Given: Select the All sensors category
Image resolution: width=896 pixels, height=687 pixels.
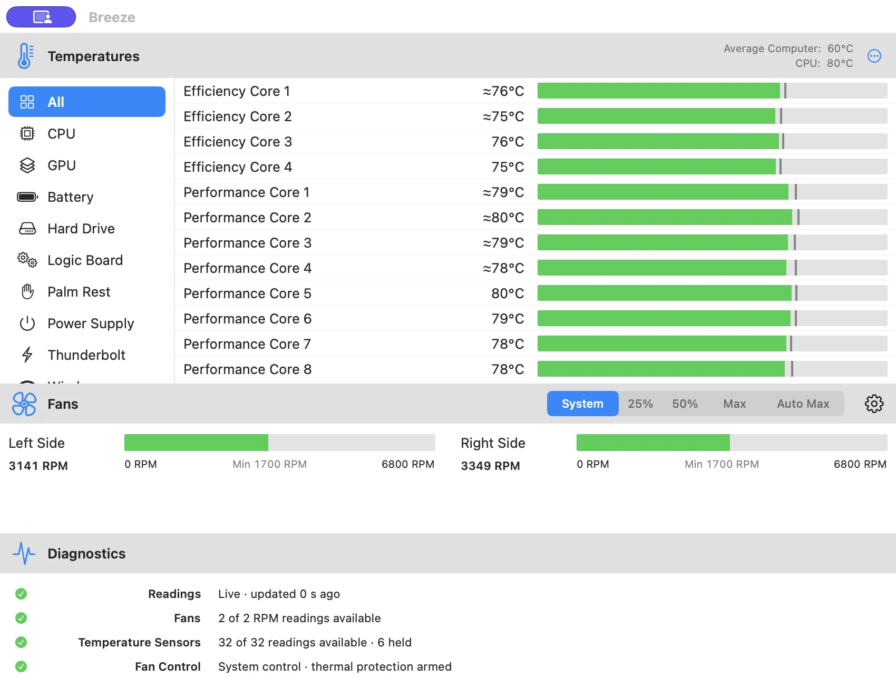Looking at the screenshot, I should coord(87,102).
